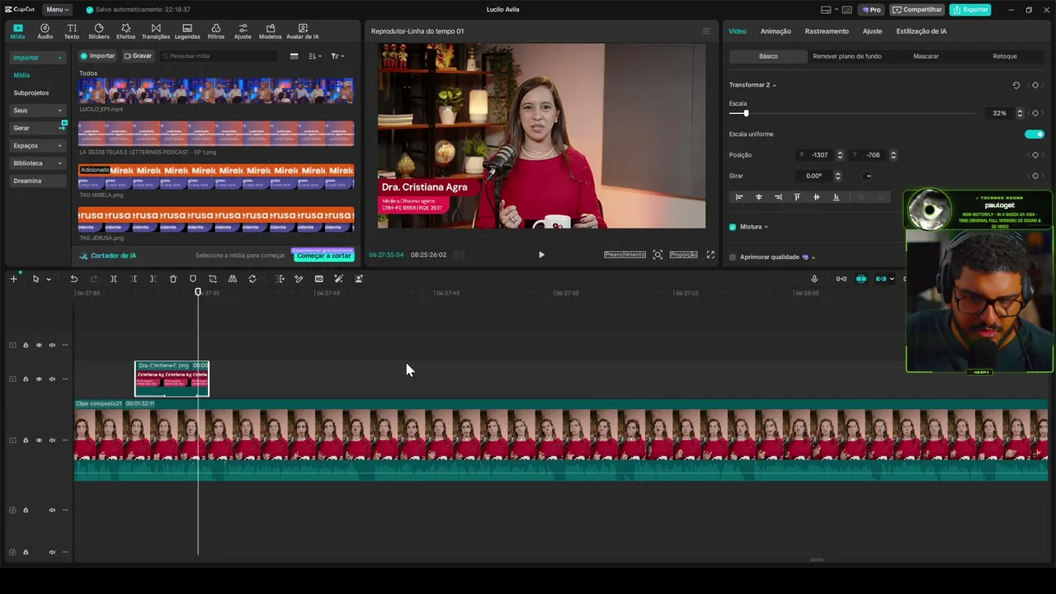Click the player fullscreen icon
1056x594 pixels.
point(710,255)
